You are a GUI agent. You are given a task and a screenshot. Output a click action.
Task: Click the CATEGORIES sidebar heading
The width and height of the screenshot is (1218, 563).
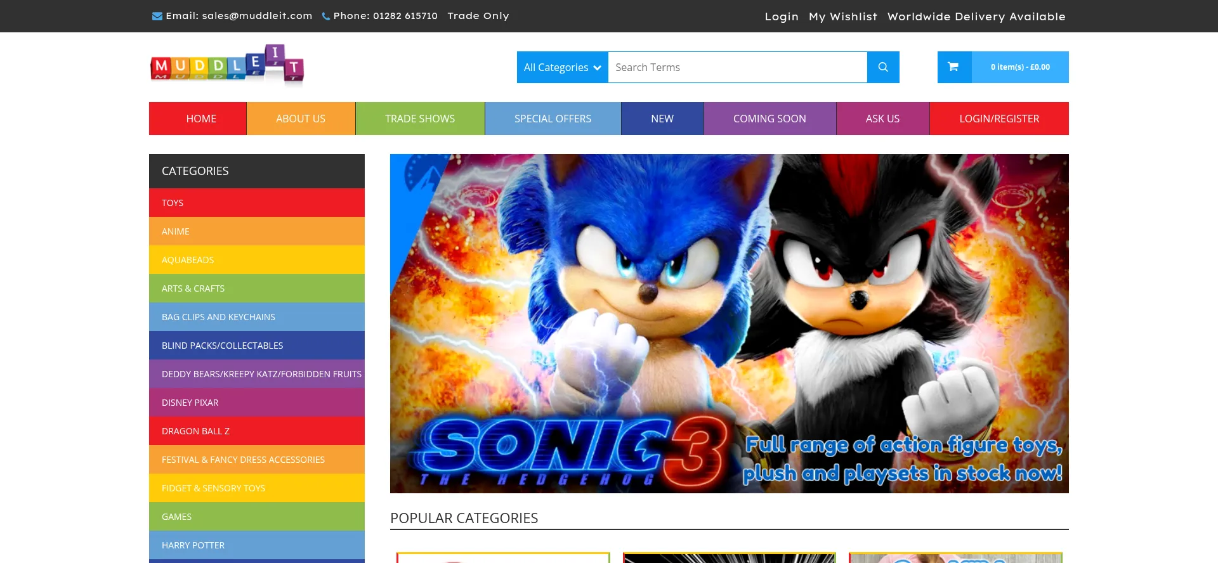195,171
